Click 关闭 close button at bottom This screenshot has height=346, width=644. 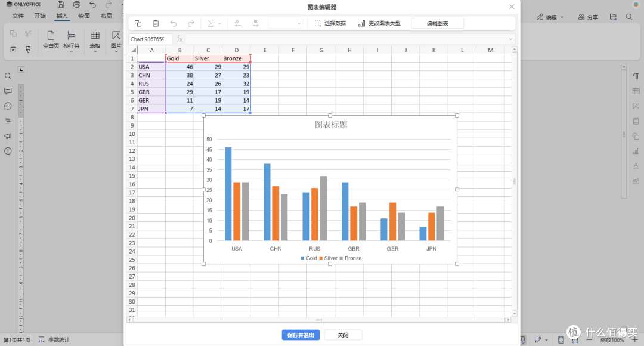click(343, 335)
